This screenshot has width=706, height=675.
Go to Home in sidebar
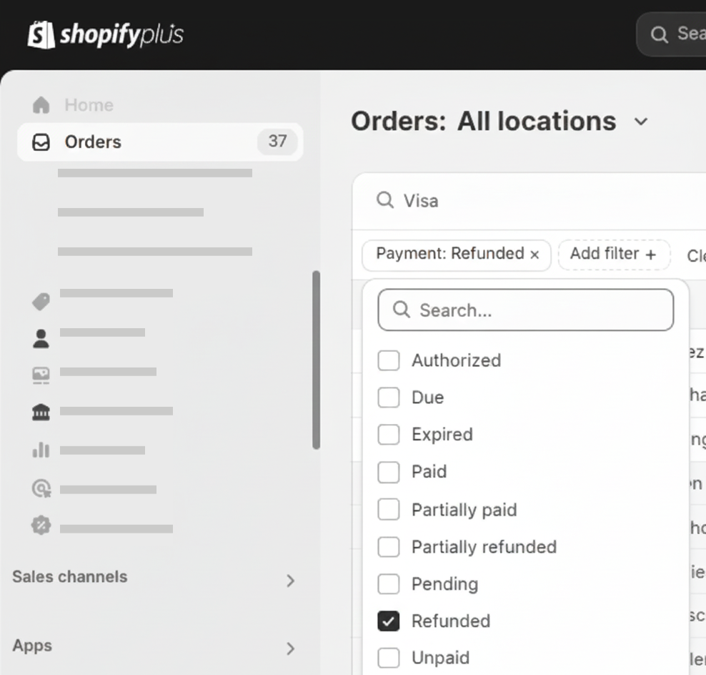point(89,105)
